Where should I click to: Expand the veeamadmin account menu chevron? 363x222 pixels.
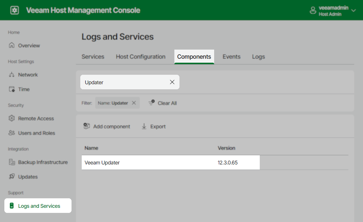tap(353, 11)
